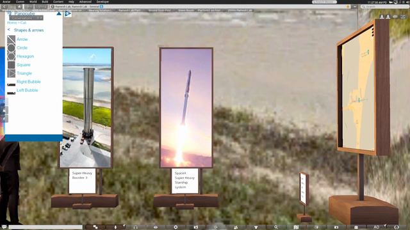410x230 pixels.
Task: Click the 'Super Heavy Booster 3' label sign
Action: coord(82,181)
